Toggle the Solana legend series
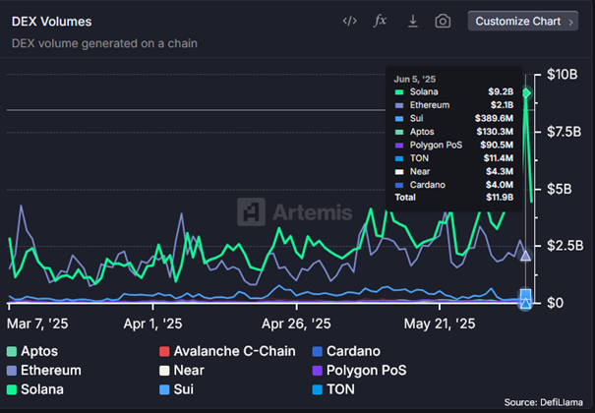The width and height of the screenshot is (595, 413). tap(35, 389)
